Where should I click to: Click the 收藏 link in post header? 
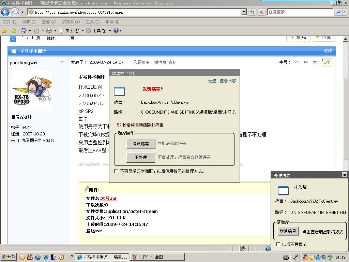click(x=328, y=51)
